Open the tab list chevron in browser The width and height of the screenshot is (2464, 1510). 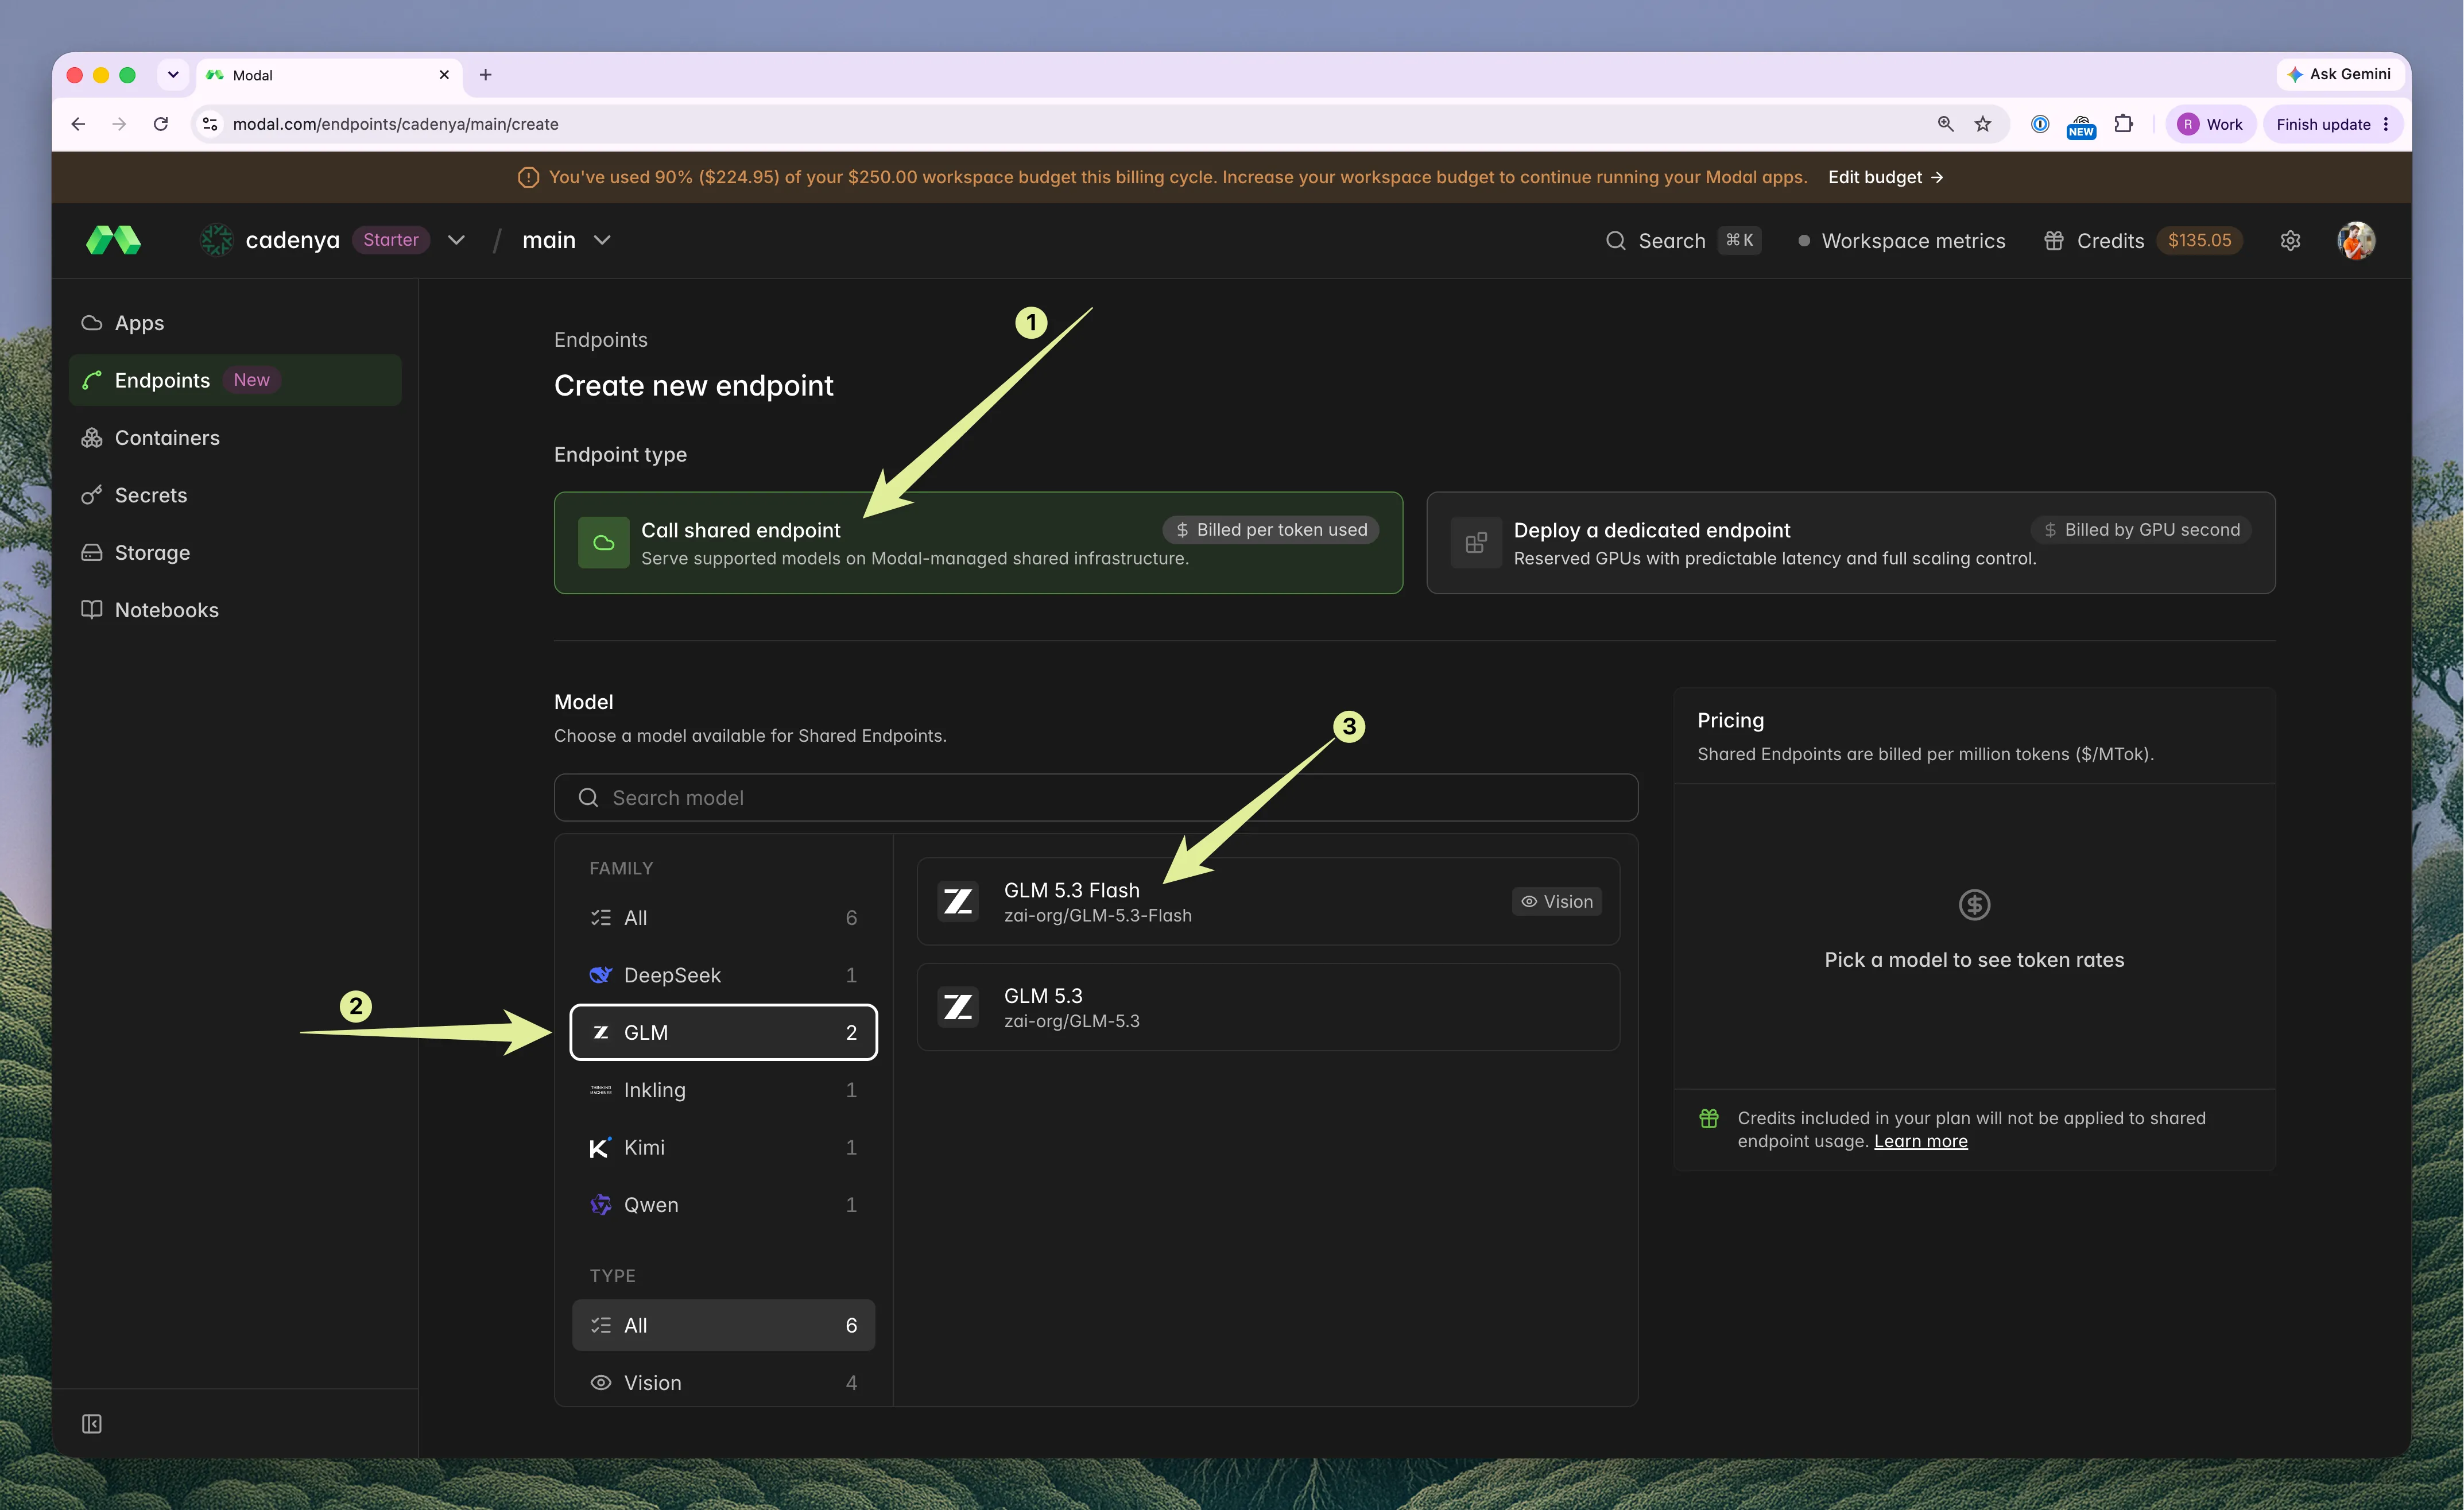point(173,75)
